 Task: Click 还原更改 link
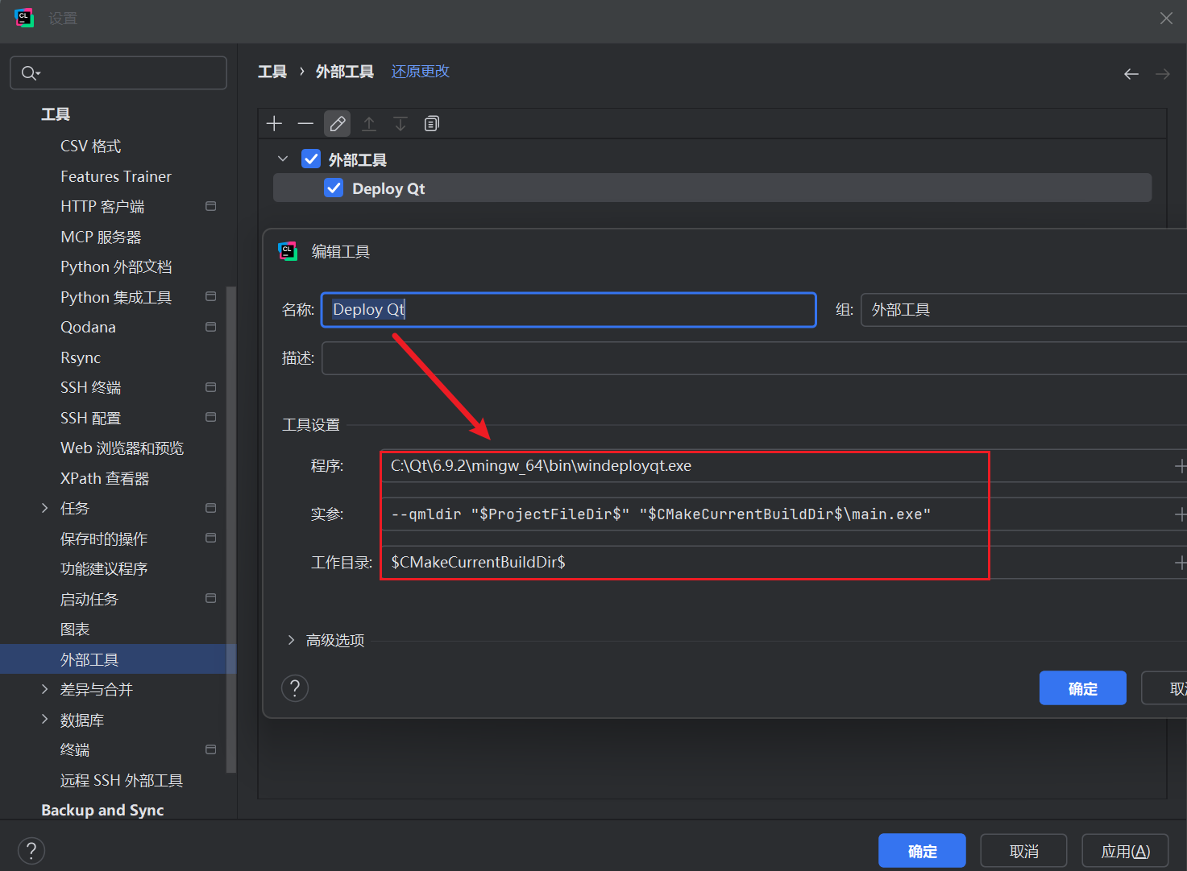420,72
